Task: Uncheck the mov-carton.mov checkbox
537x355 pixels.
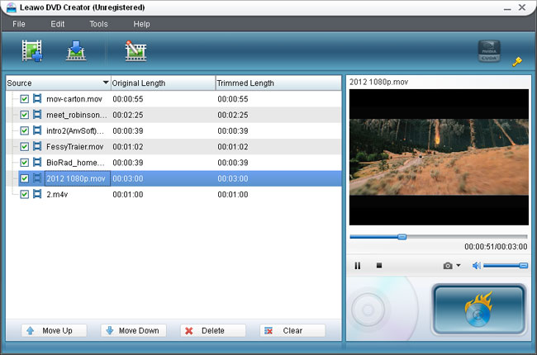Action: point(24,99)
